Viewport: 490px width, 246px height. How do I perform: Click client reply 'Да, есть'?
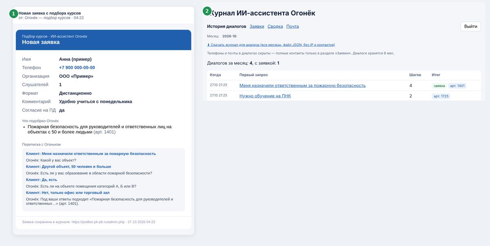[x=42, y=180]
